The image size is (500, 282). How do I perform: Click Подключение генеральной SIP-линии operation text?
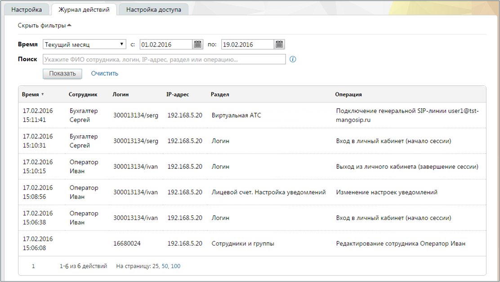pos(407,115)
